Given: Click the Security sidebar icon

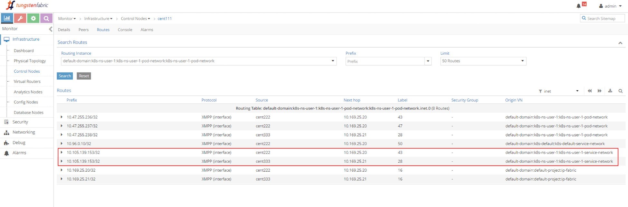Looking at the screenshot, I should click(x=6, y=122).
